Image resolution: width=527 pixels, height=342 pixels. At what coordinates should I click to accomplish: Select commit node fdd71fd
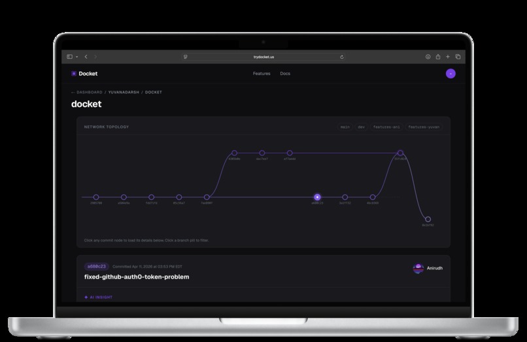[152, 197]
